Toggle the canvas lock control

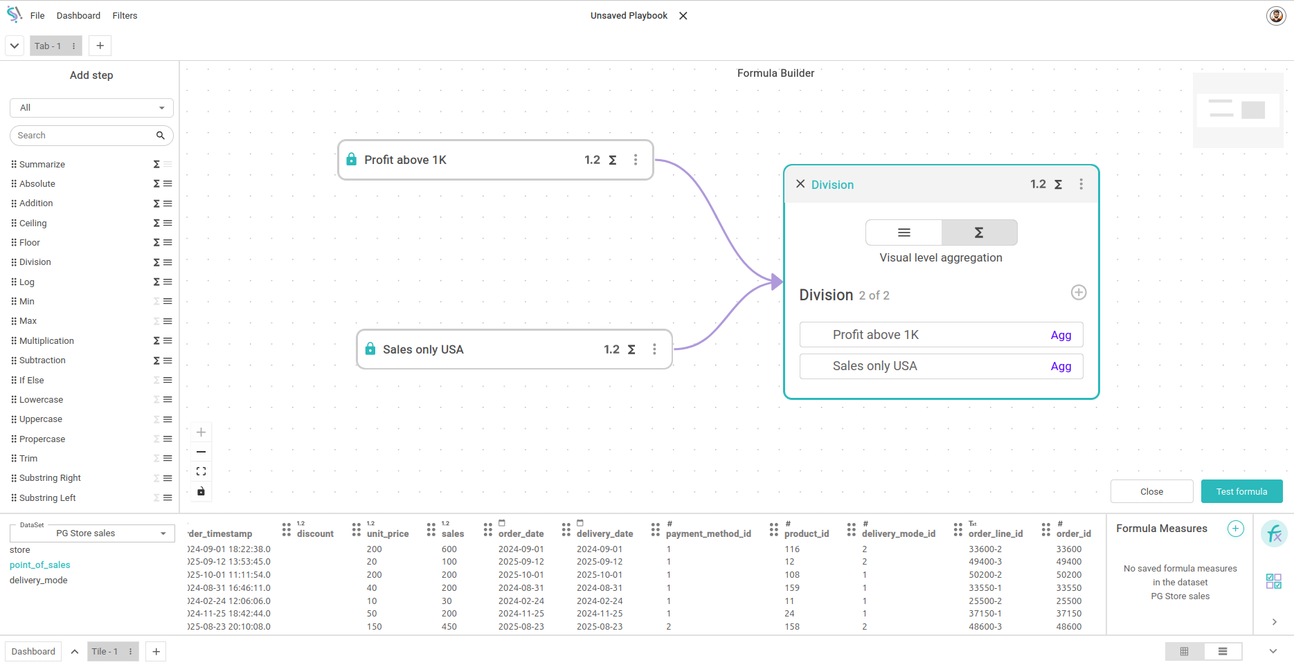coord(201,491)
